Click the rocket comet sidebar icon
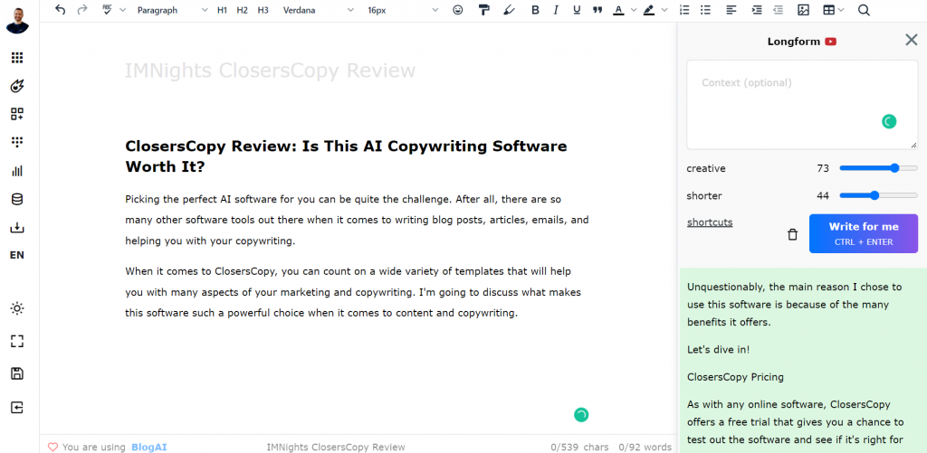 [17, 86]
